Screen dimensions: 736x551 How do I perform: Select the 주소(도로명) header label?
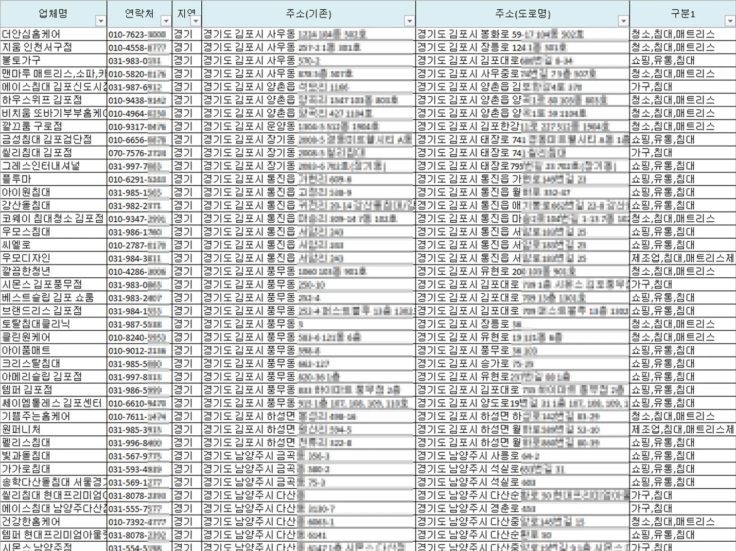[522, 14]
